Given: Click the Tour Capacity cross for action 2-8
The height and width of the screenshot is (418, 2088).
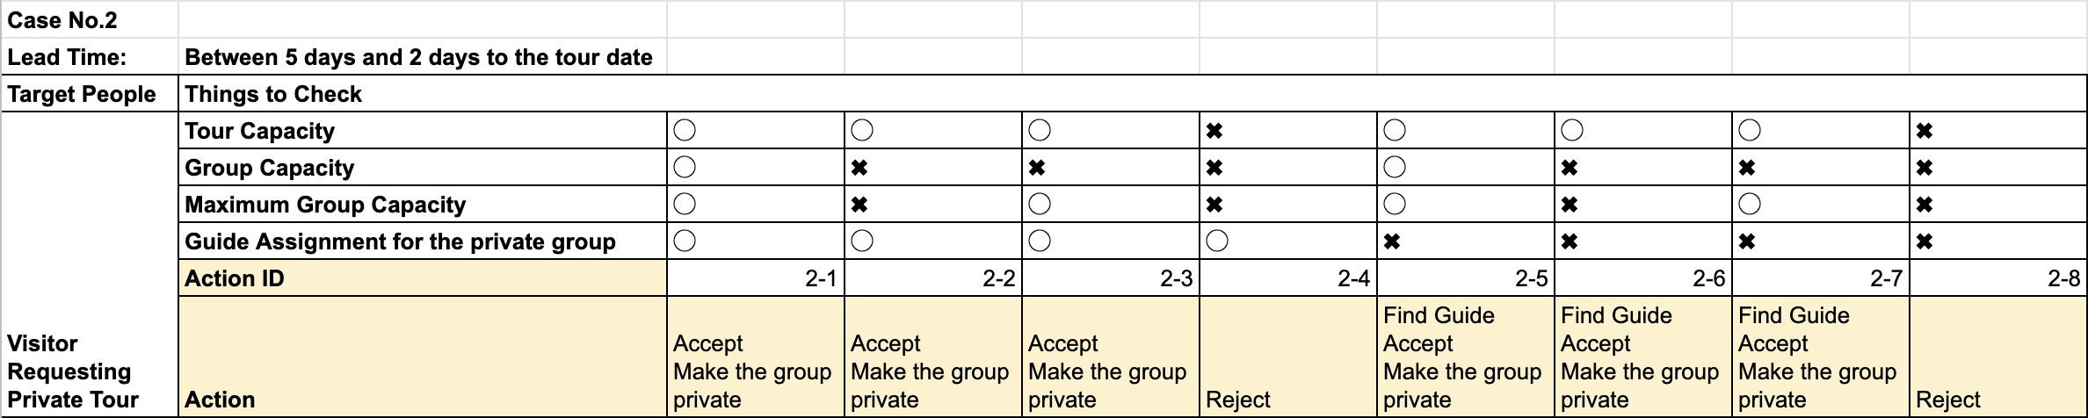Looking at the screenshot, I should [1925, 131].
